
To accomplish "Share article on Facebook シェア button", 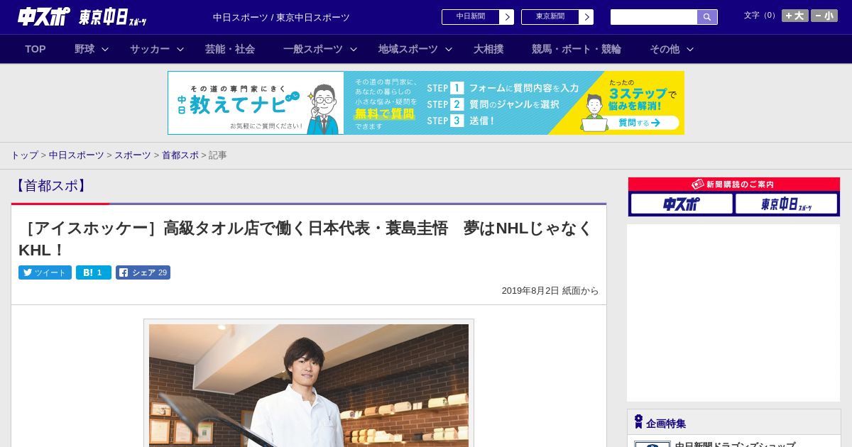I will click(143, 272).
